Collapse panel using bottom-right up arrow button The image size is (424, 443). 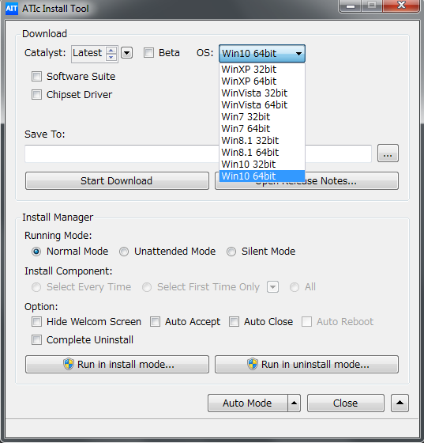(400, 403)
